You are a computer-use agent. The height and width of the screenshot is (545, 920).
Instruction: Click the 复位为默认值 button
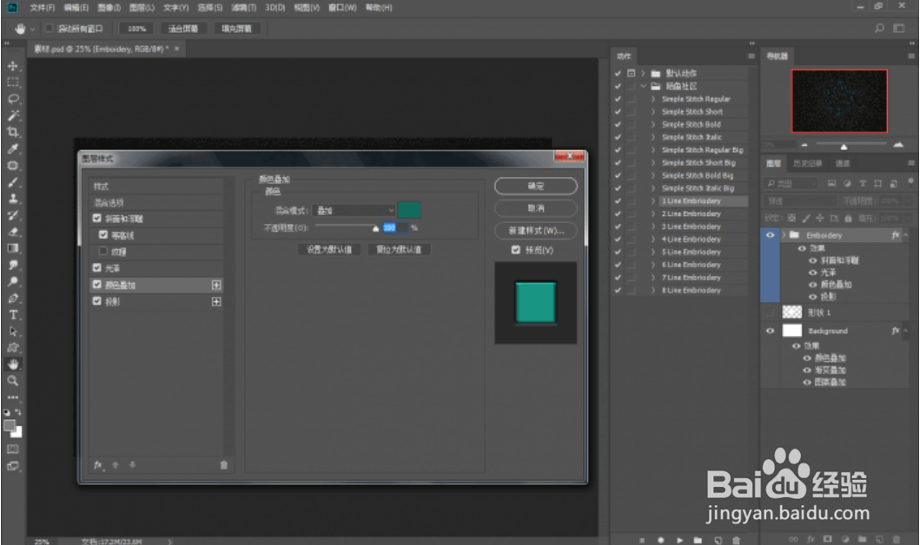coord(399,249)
